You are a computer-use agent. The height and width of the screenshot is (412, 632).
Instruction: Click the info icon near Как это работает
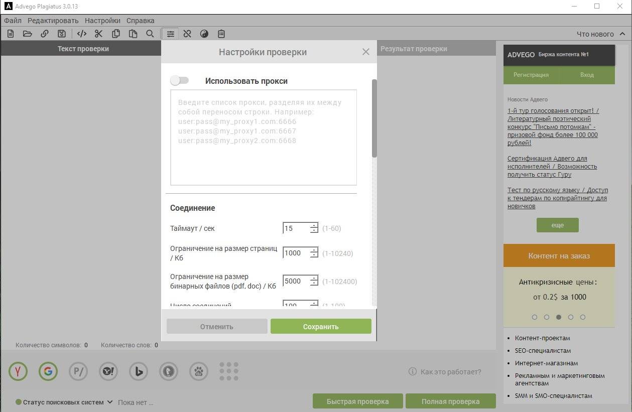point(413,372)
